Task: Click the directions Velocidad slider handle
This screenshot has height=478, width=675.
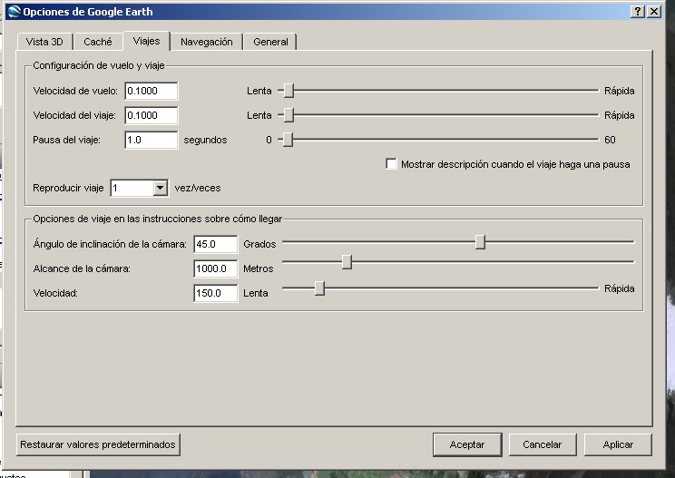Action: coord(319,288)
